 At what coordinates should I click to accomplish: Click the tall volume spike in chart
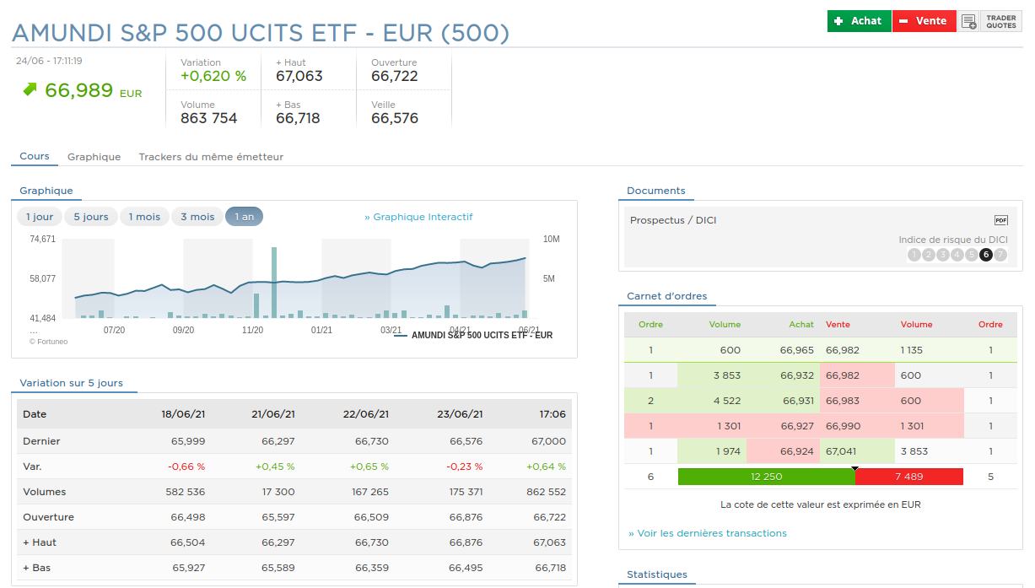tap(274, 283)
